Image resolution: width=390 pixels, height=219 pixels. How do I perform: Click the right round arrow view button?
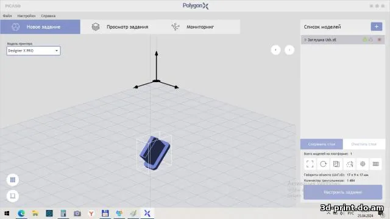(x=289, y=50)
